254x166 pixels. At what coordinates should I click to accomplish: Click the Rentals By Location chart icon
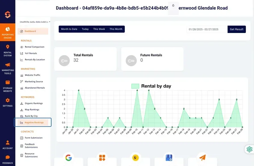pos(21,60)
